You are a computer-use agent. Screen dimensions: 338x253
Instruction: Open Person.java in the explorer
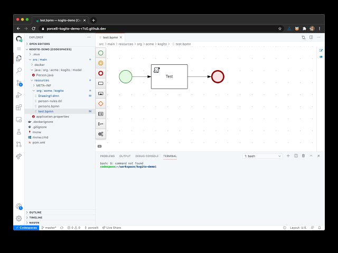pos(60,75)
